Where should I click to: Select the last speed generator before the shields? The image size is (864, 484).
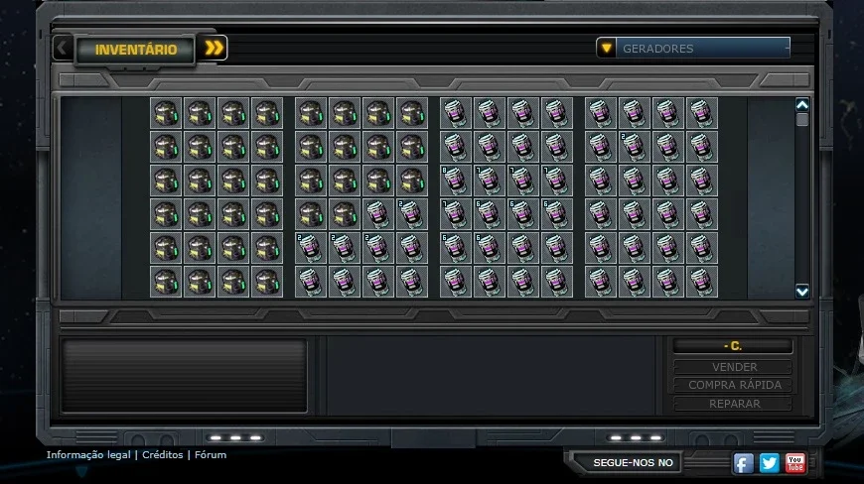(345, 214)
